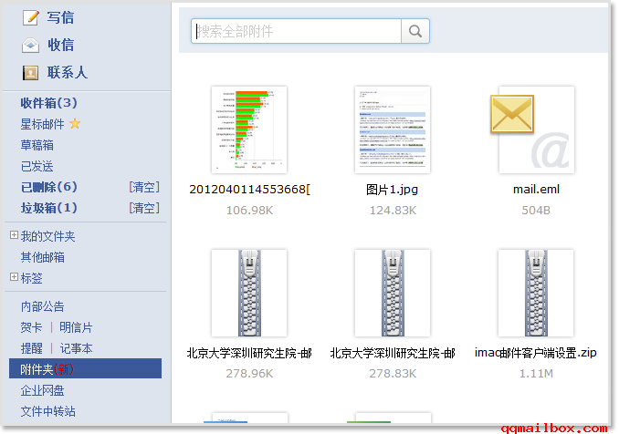Click [清空] next to 垃圾箱

(x=144, y=208)
